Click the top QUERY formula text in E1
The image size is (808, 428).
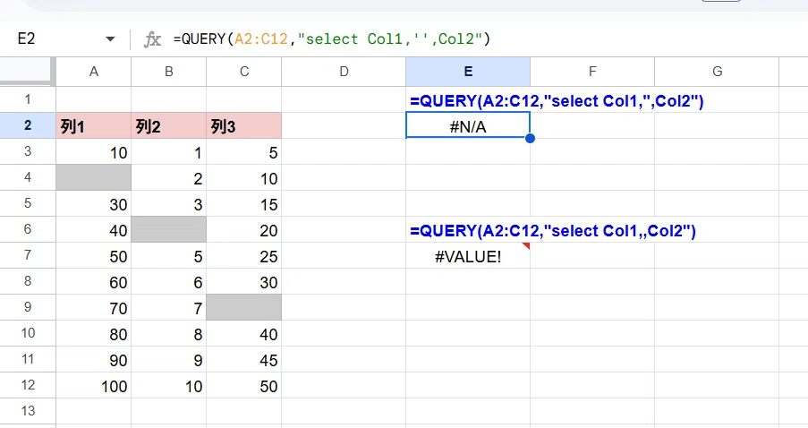pos(557,101)
